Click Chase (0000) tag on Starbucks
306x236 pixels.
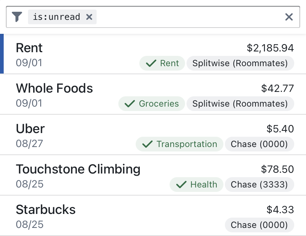(259, 225)
